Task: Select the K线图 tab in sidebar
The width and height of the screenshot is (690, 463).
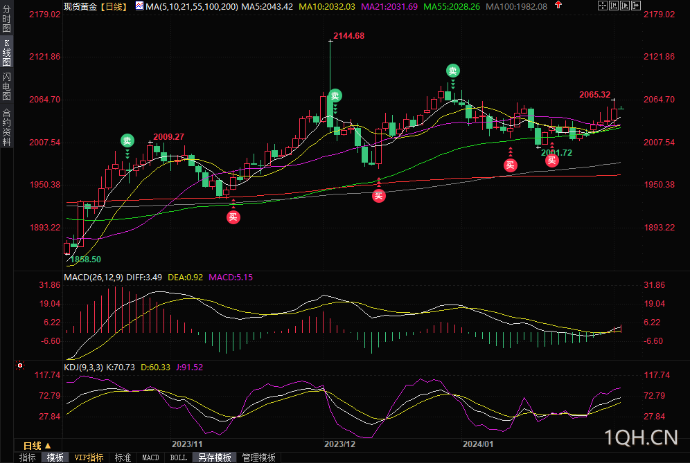Action: 6,53
